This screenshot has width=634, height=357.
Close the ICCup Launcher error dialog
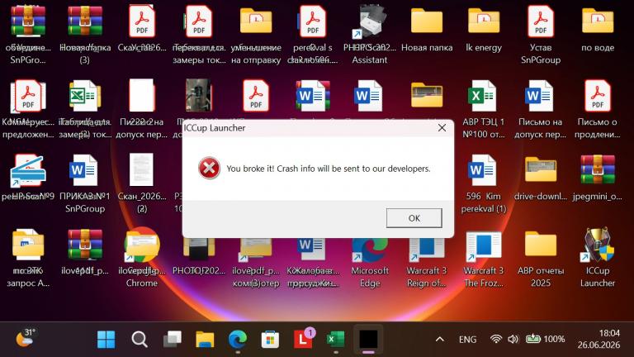(442, 128)
